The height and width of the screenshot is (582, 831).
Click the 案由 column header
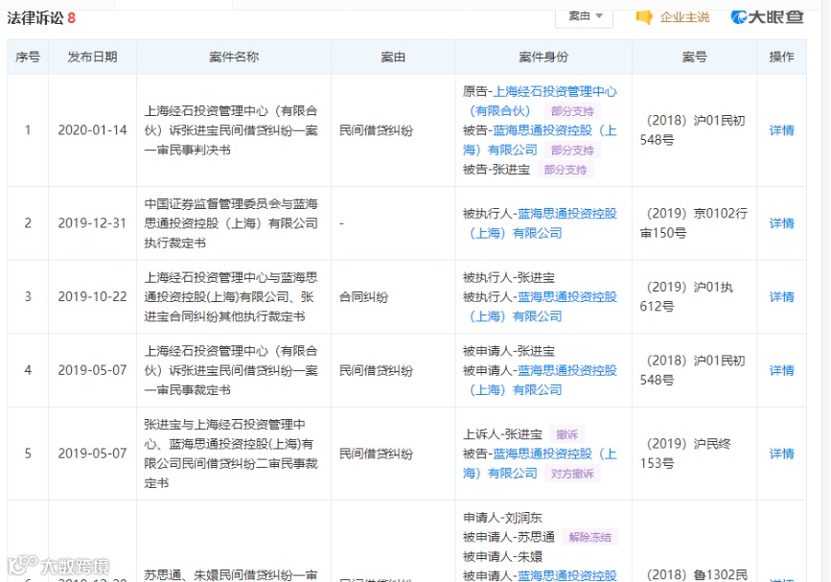tap(393, 57)
